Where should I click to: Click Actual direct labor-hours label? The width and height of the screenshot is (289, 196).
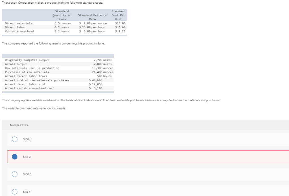coord(26,76)
